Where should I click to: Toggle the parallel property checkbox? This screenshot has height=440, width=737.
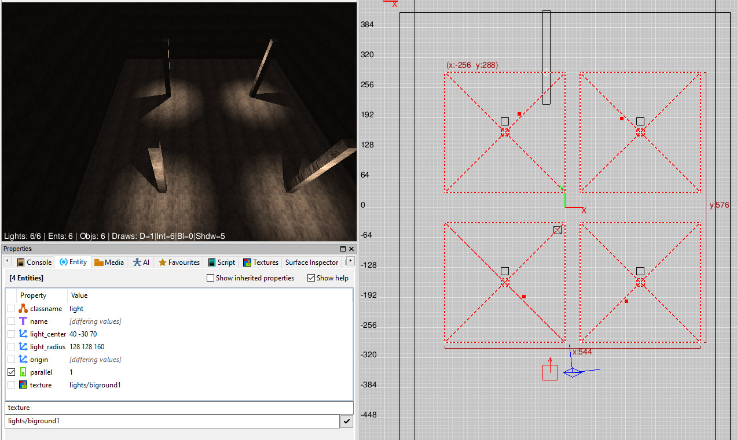11,372
